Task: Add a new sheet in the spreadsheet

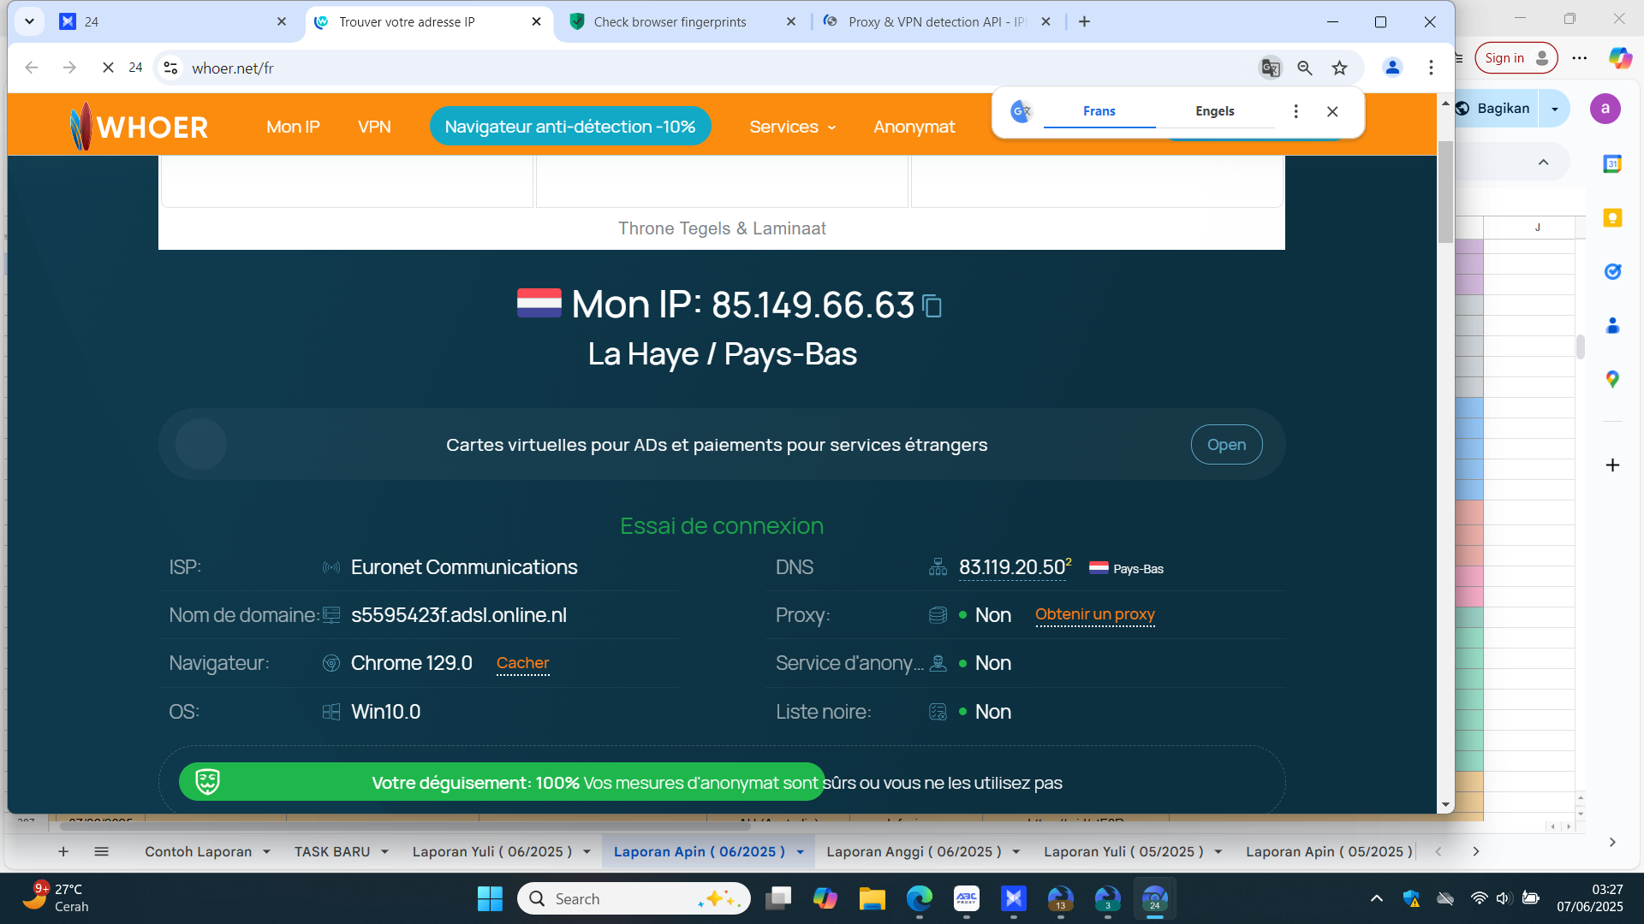Action: 63,852
